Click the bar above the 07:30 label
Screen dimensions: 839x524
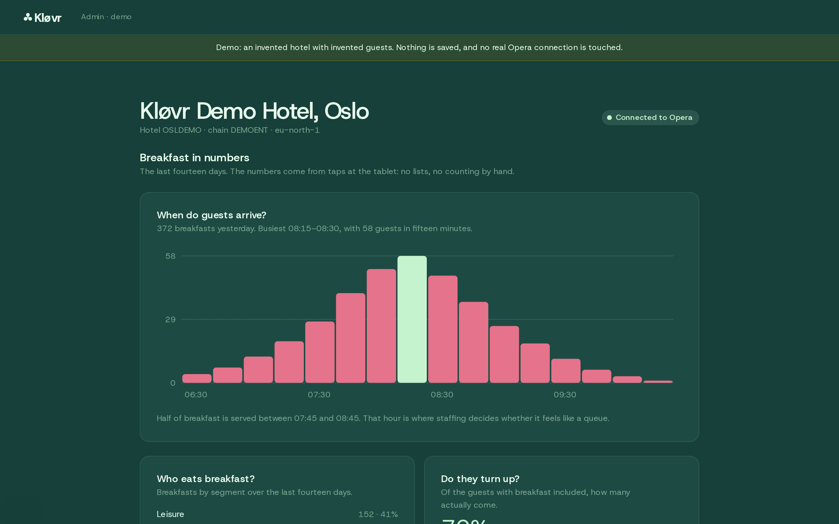point(320,352)
